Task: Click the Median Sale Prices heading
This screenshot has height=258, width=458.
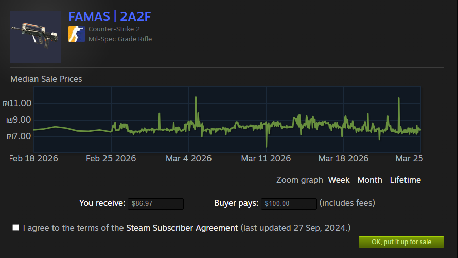Action: coord(46,79)
